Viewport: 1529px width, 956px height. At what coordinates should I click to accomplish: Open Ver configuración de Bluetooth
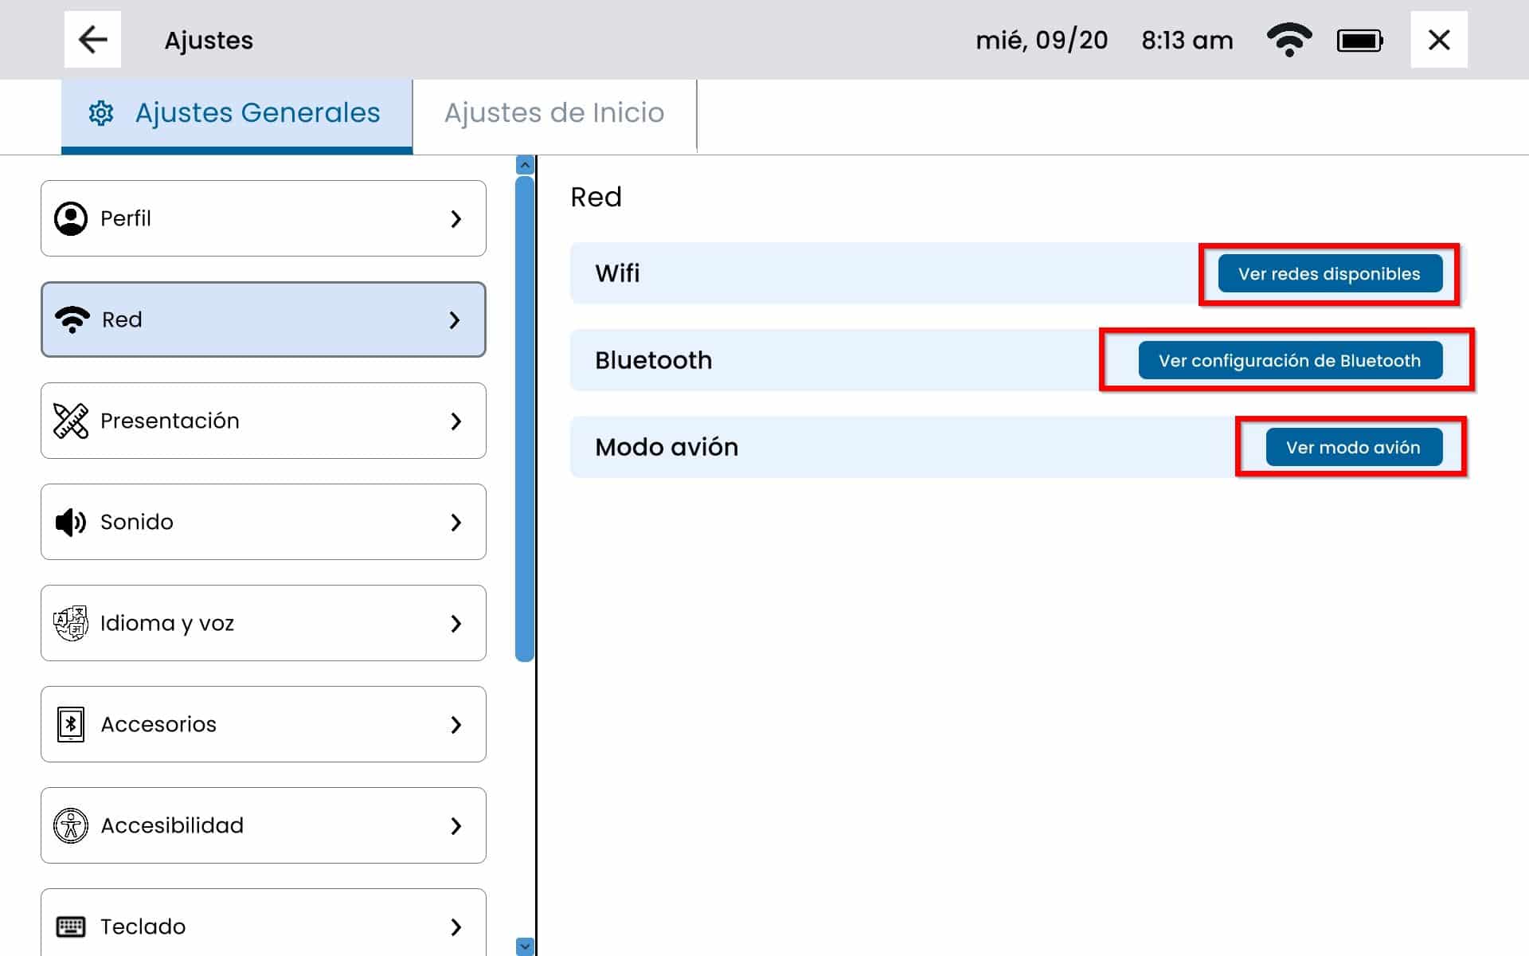[x=1290, y=360]
